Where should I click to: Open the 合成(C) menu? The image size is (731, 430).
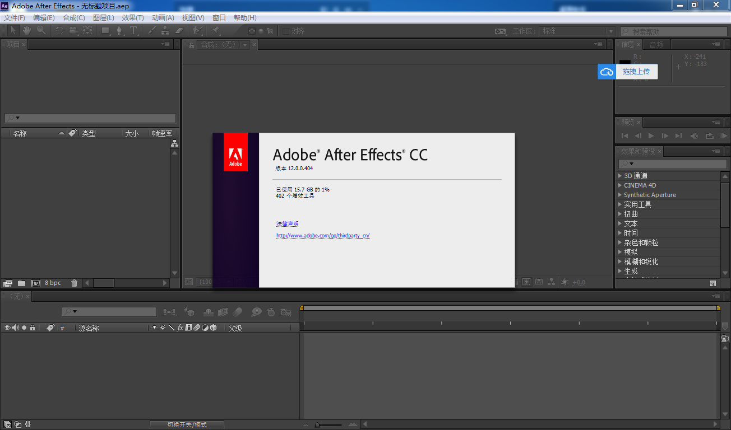74,18
